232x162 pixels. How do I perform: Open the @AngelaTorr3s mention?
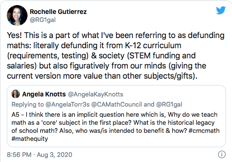click(68, 104)
